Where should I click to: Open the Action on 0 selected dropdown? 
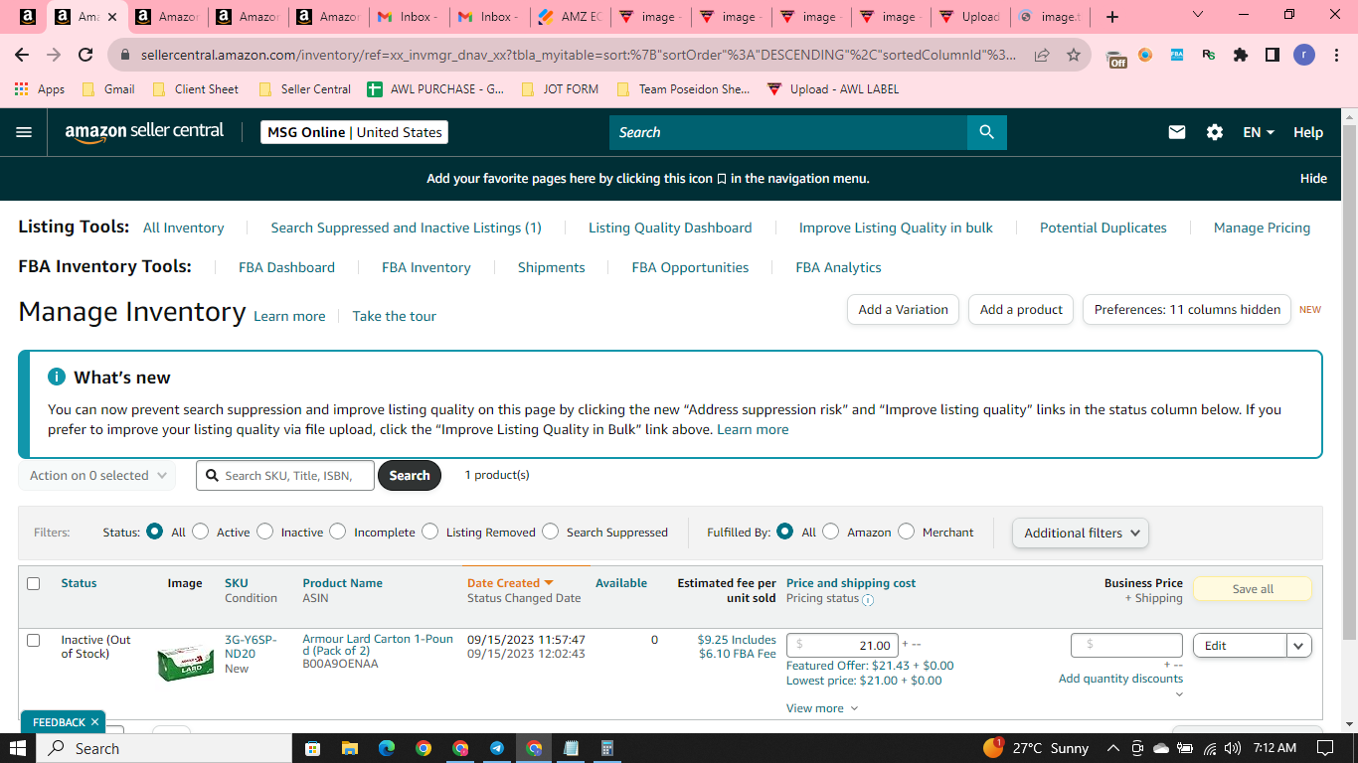point(97,476)
